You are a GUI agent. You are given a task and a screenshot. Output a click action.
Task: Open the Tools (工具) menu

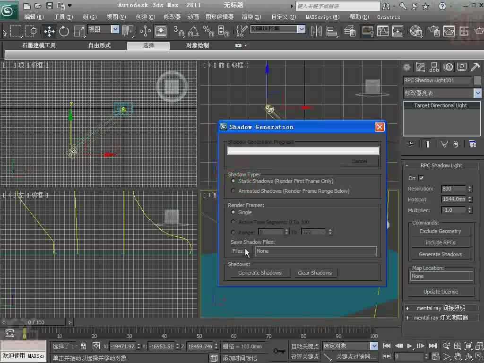coord(63,17)
